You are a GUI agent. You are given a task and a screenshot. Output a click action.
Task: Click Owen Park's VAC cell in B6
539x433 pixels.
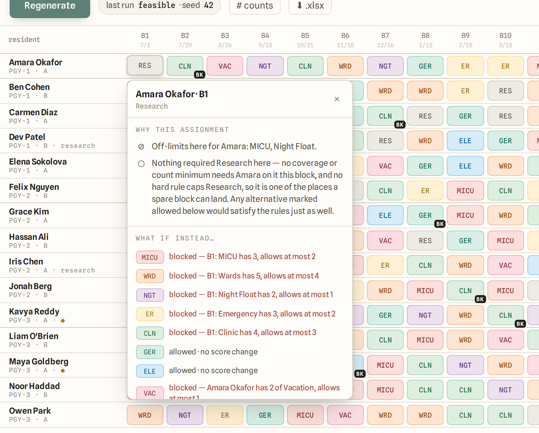coord(345,415)
